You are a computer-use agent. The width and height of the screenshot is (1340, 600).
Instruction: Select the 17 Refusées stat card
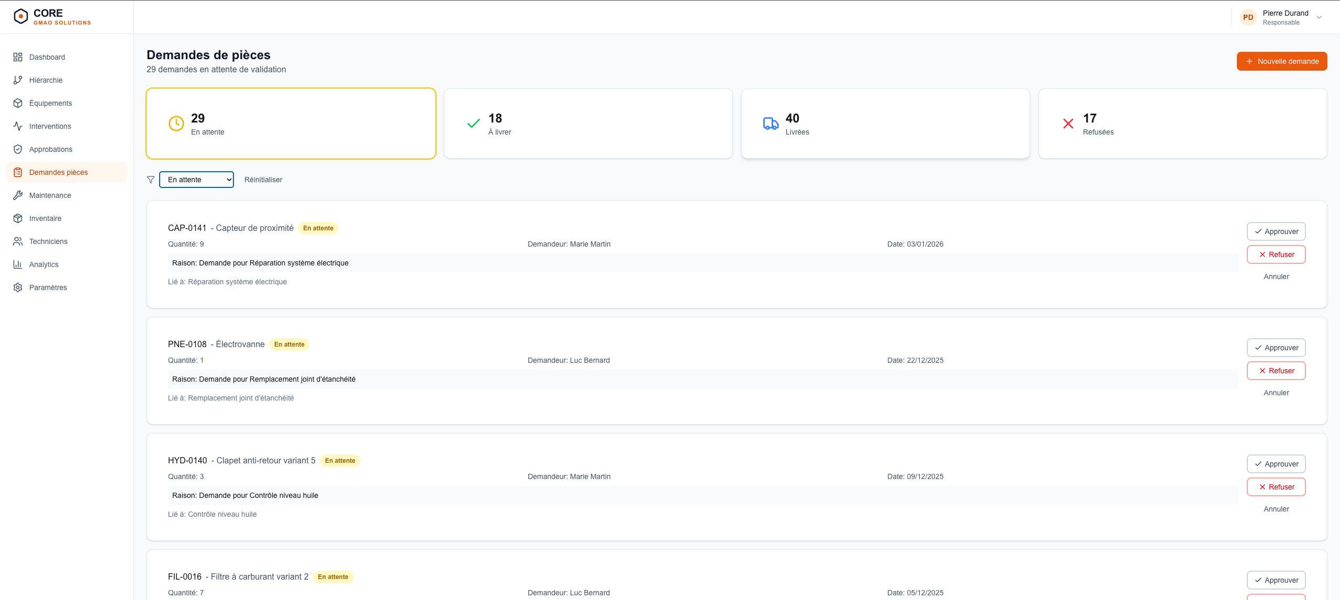click(1183, 124)
